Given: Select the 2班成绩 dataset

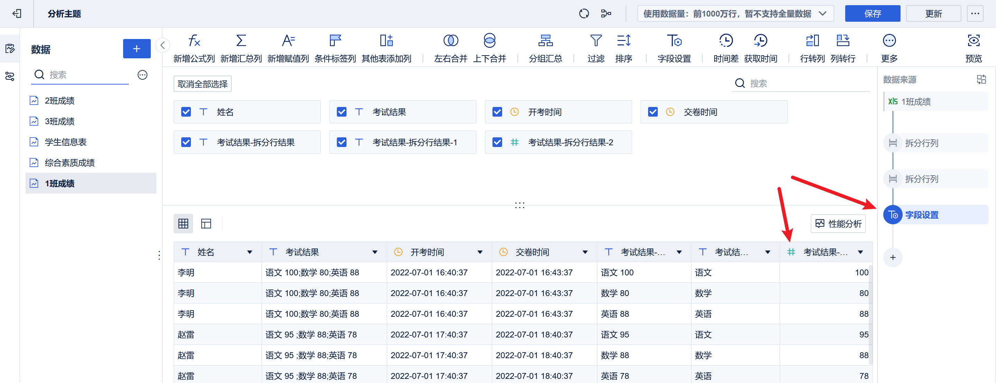Looking at the screenshot, I should pyautogui.click(x=59, y=100).
